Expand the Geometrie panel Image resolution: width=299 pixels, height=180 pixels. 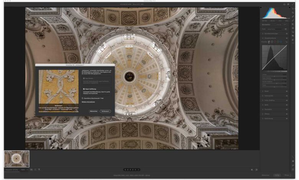263,110
